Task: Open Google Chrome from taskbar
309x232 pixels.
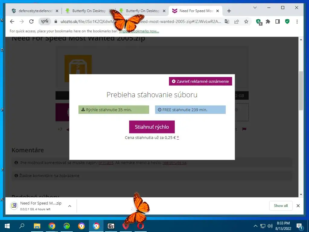Action: (52, 226)
